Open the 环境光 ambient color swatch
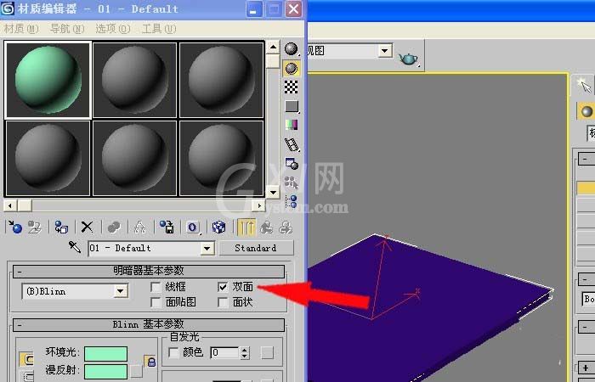This screenshot has height=382, width=595. (105, 354)
